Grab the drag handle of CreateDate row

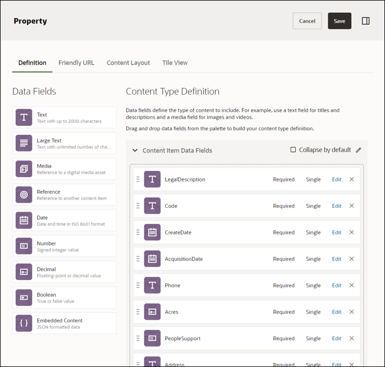tap(138, 232)
